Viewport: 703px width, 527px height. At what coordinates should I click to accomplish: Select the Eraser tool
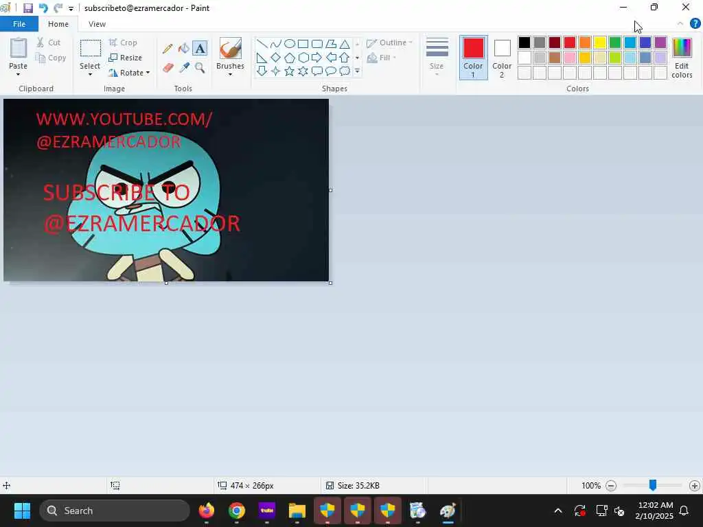click(168, 68)
